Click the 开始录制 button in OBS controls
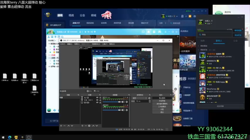250x140 pixels. click(x=162, y=101)
